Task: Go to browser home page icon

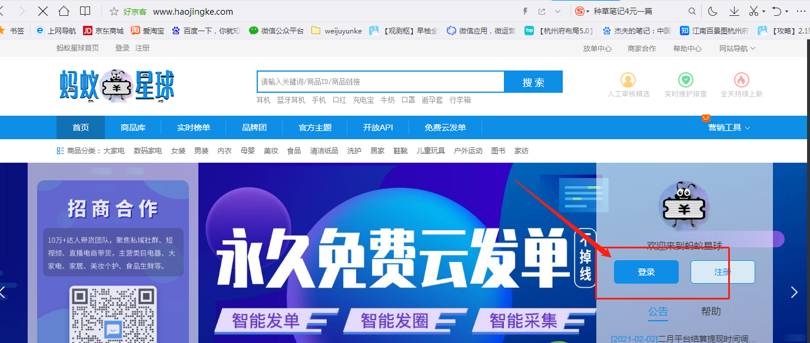Action: pyautogui.click(x=64, y=11)
